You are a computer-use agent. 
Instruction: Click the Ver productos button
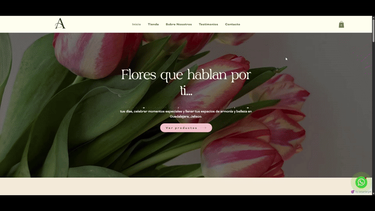(x=186, y=128)
